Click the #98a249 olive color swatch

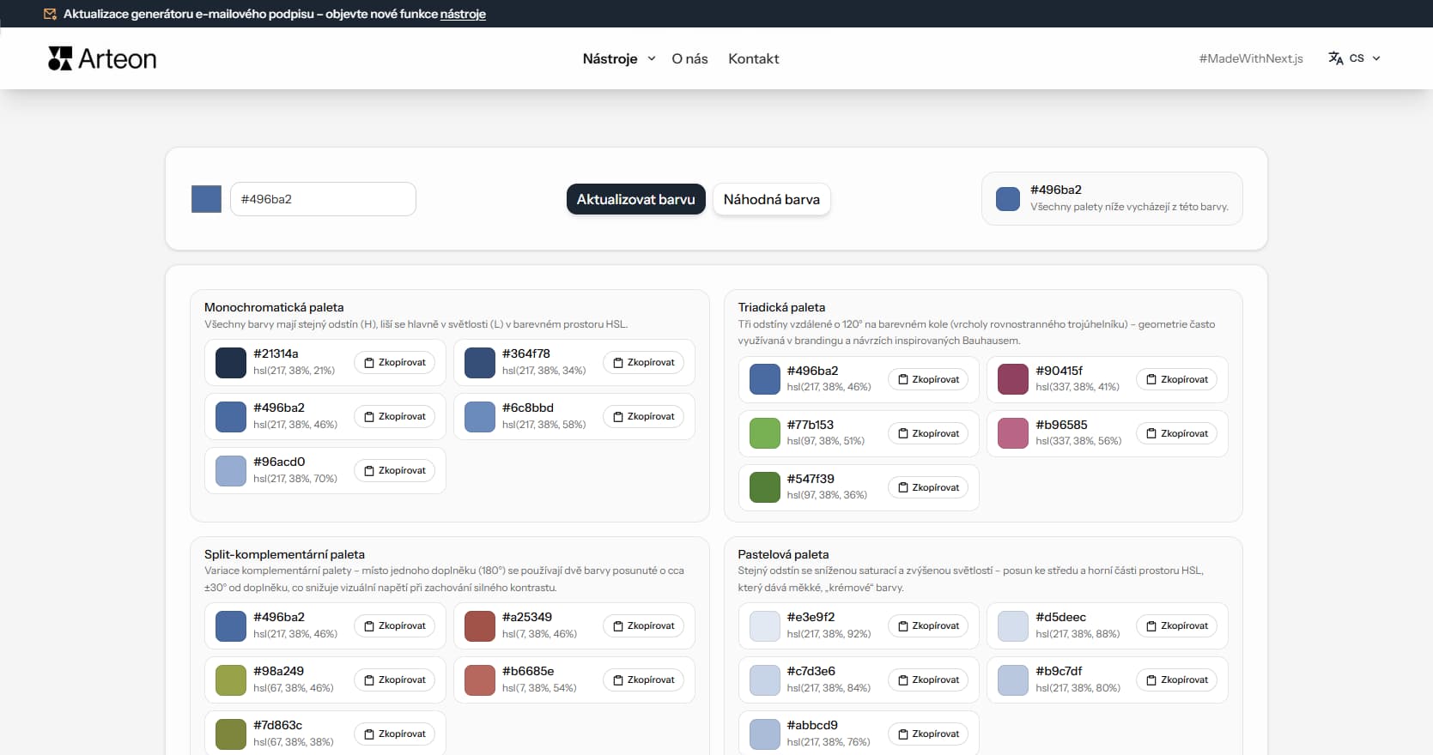point(231,680)
